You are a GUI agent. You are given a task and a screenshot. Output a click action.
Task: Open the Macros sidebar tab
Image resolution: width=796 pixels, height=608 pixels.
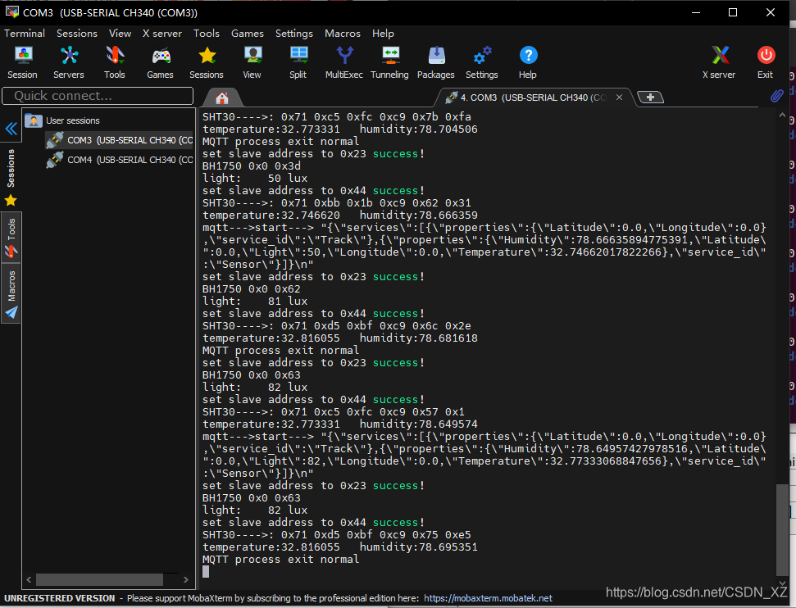coord(11,293)
